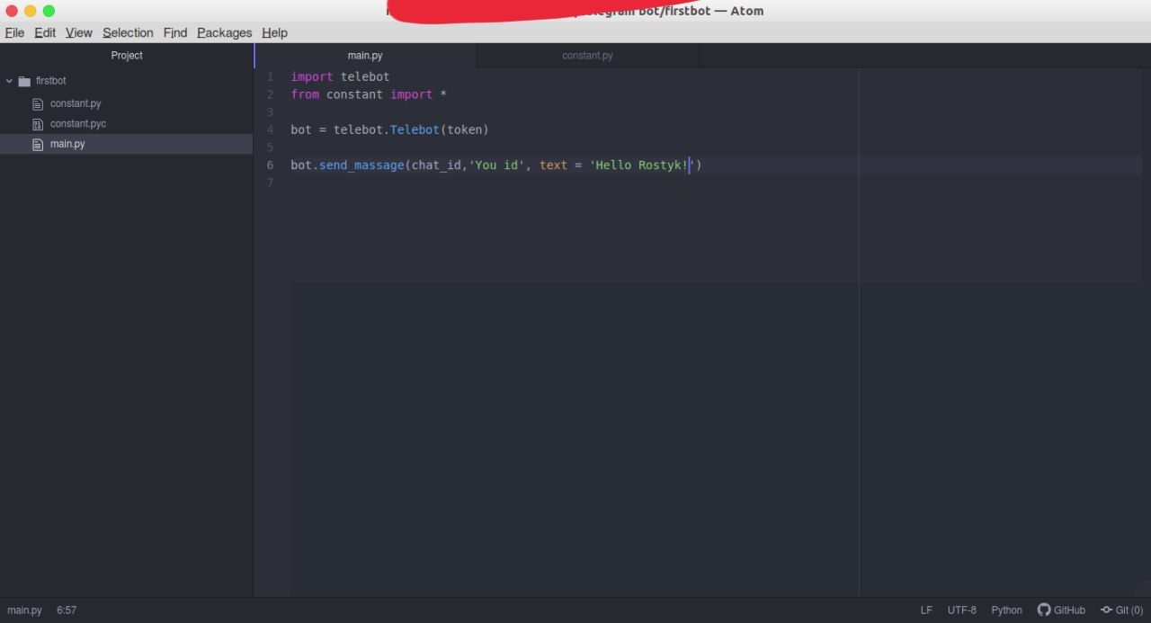This screenshot has height=623, width=1151.
Task: Select constant.pyc in the project tree
Action: click(78, 124)
